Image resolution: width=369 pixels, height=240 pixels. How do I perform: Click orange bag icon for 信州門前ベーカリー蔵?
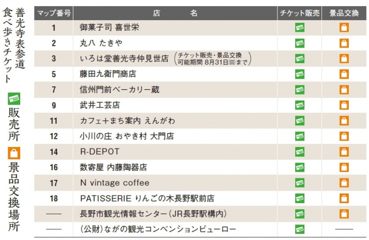pos(344,89)
